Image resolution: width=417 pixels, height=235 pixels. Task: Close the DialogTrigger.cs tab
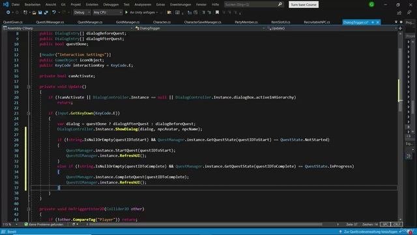377,22
